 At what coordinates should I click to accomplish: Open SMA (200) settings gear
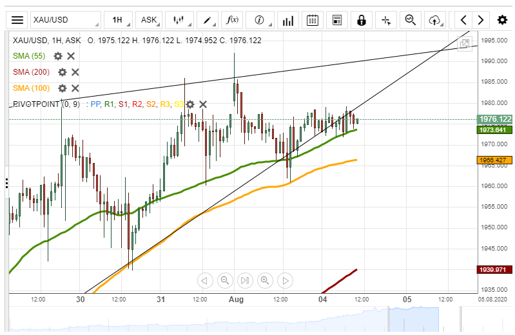tap(62, 72)
